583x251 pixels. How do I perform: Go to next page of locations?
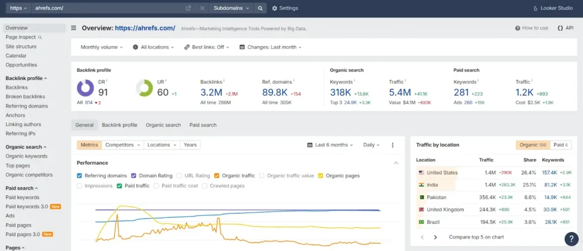pyautogui.click(x=436, y=237)
